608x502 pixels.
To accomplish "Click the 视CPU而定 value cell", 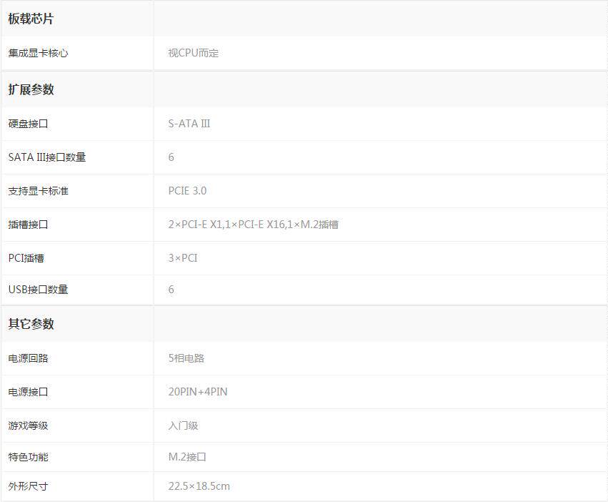I will [x=193, y=53].
